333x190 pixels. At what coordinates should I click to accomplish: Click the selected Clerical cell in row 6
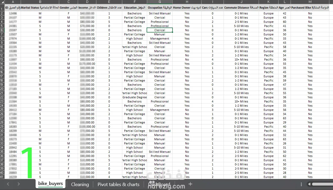pos(160,30)
